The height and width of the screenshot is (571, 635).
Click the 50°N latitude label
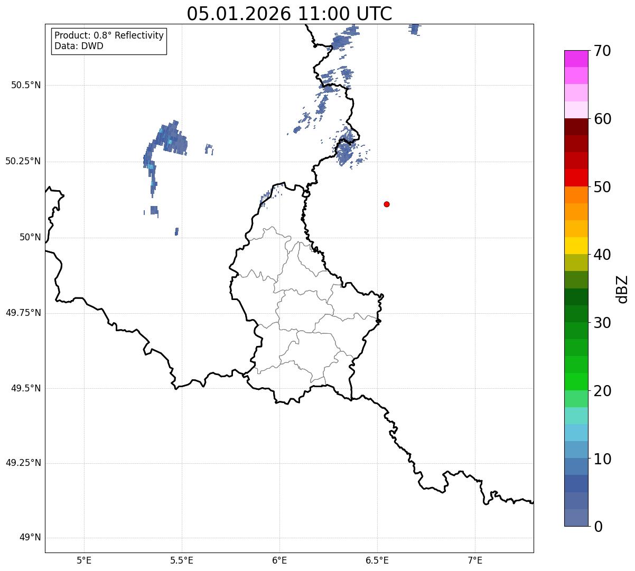click(30, 237)
